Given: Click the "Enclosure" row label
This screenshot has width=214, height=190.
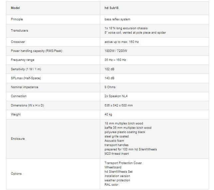Looking at the screenshot, I should [18, 138].
